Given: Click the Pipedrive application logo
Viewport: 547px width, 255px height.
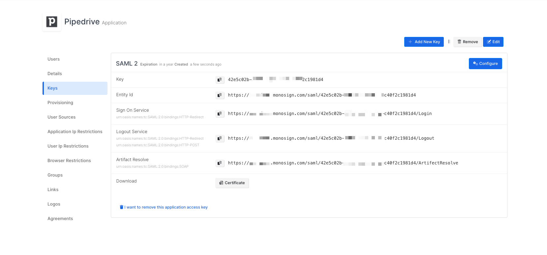Looking at the screenshot, I should tap(52, 22).
